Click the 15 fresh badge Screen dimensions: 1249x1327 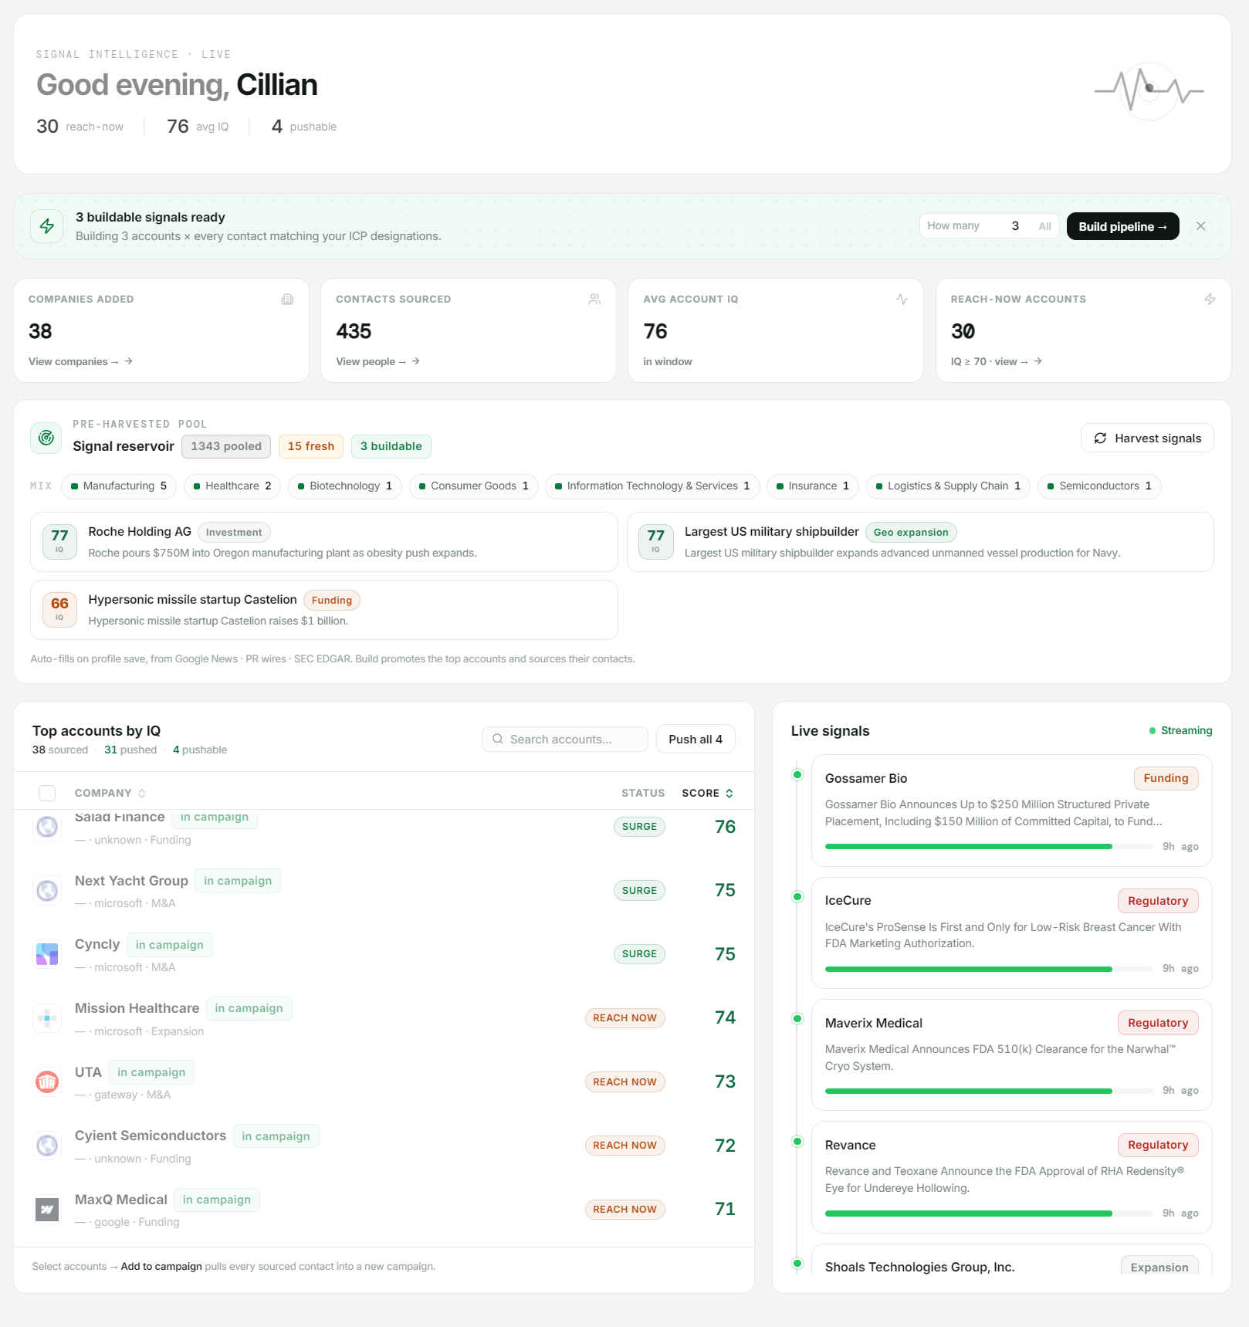311,446
